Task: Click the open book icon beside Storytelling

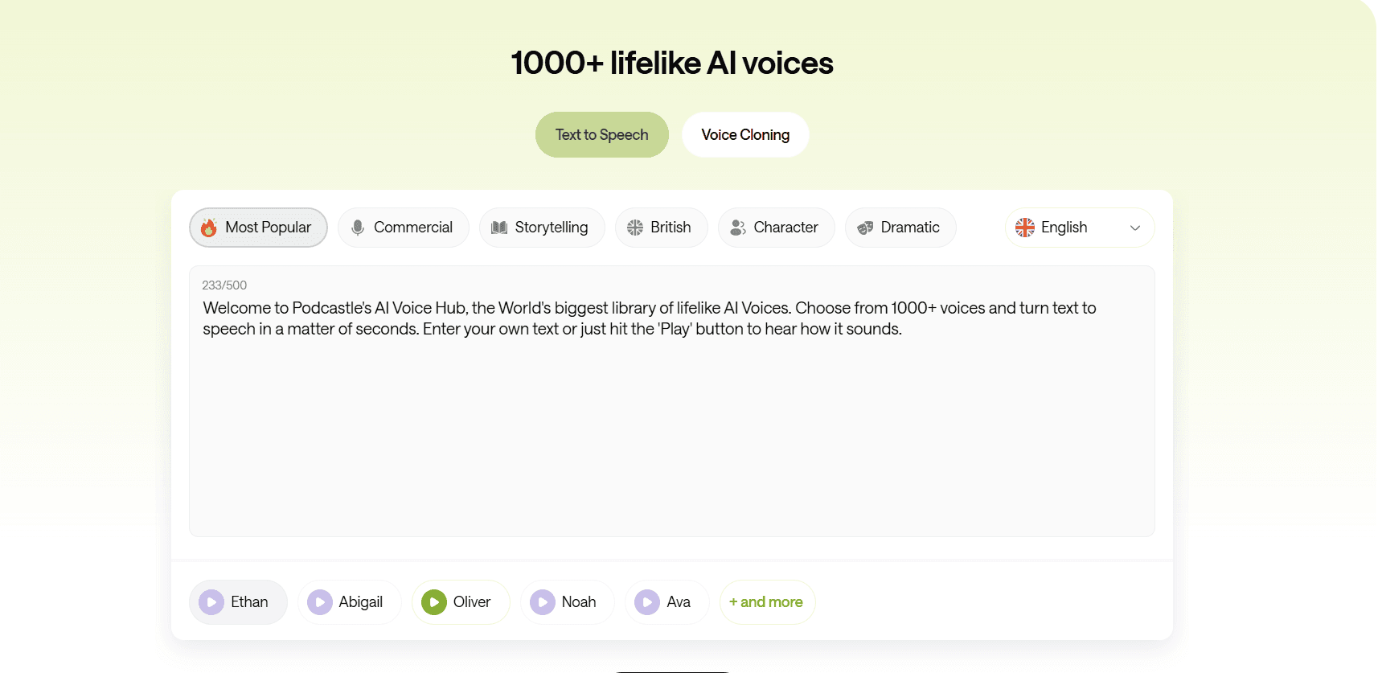Action: point(499,228)
